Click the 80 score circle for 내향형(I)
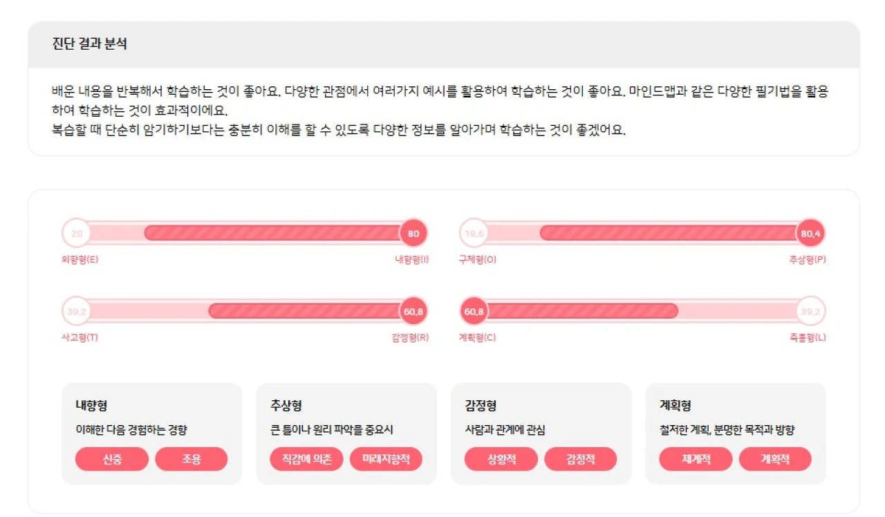The width and height of the screenshot is (885, 517). (x=413, y=234)
